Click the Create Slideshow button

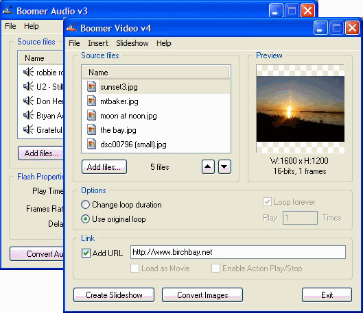114,295
